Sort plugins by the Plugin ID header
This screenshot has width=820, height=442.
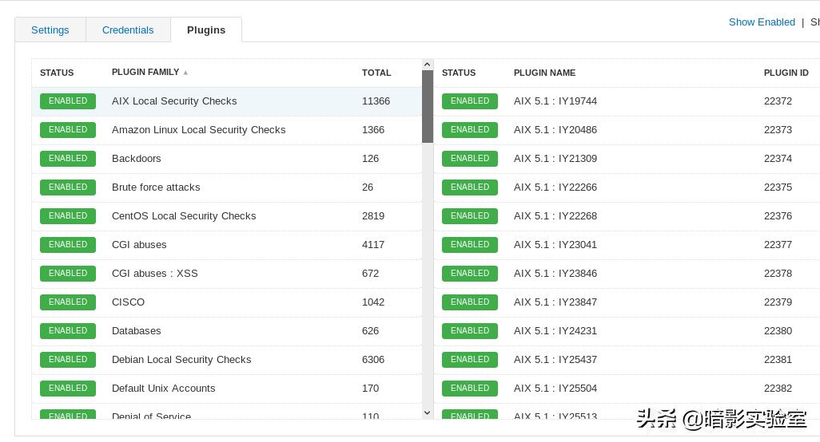786,73
